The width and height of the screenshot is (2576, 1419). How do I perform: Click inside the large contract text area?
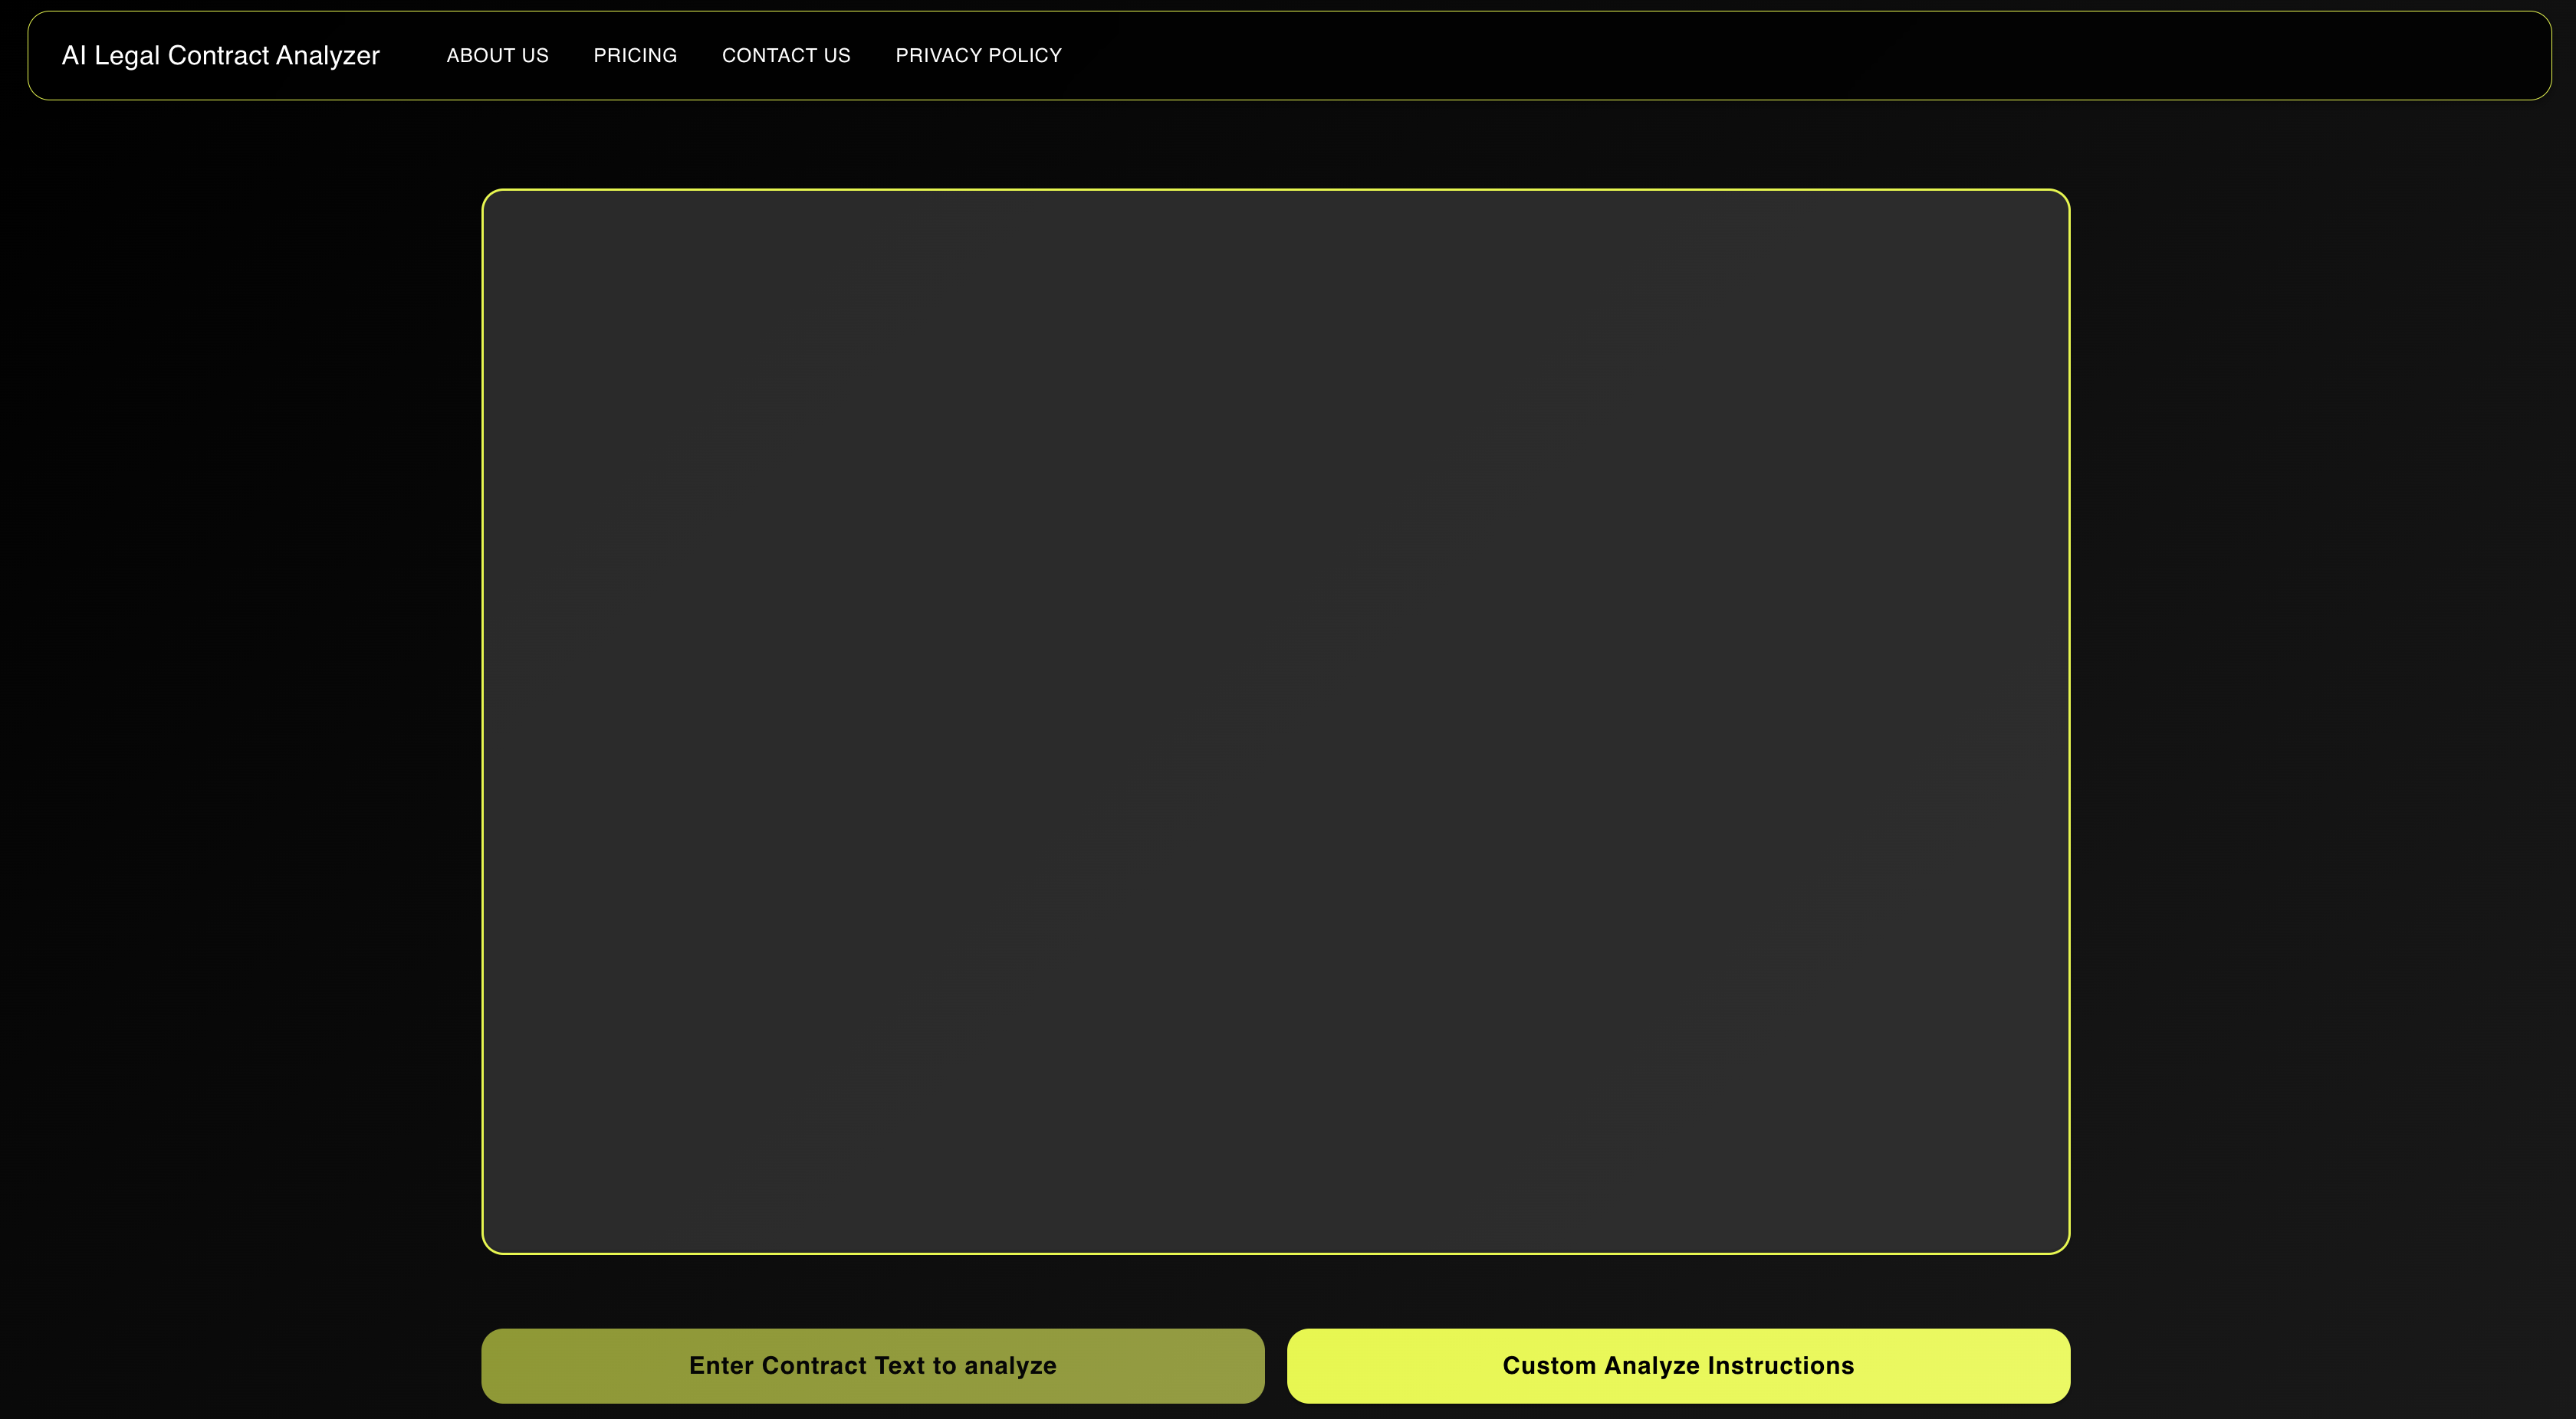click(x=1275, y=720)
